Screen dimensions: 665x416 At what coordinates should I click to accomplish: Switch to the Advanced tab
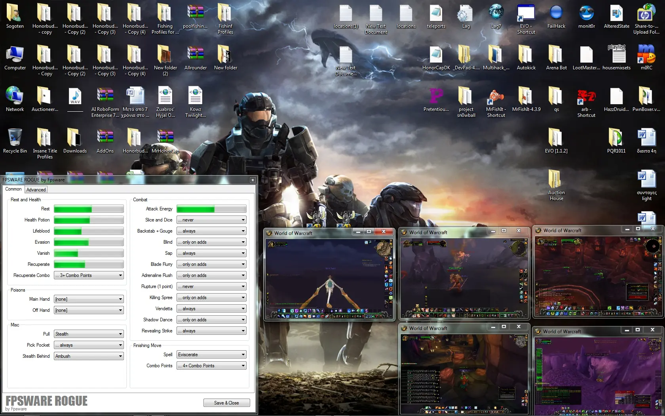pyautogui.click(x=36, y=190)
